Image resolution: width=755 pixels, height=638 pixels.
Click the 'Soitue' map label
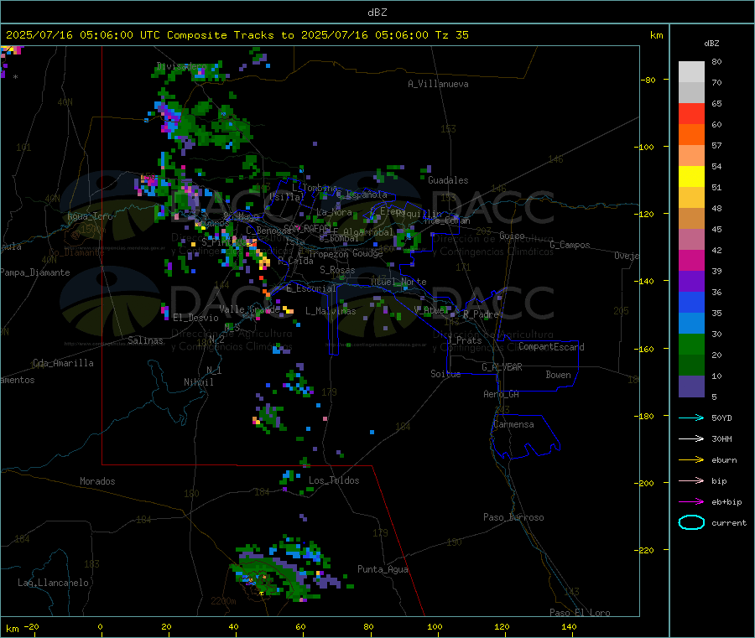point(445,374)
